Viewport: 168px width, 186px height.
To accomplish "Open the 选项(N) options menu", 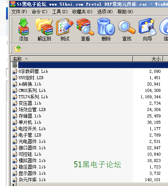I will [105, 12].
